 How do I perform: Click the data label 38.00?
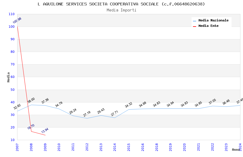(x=31, y=100)
